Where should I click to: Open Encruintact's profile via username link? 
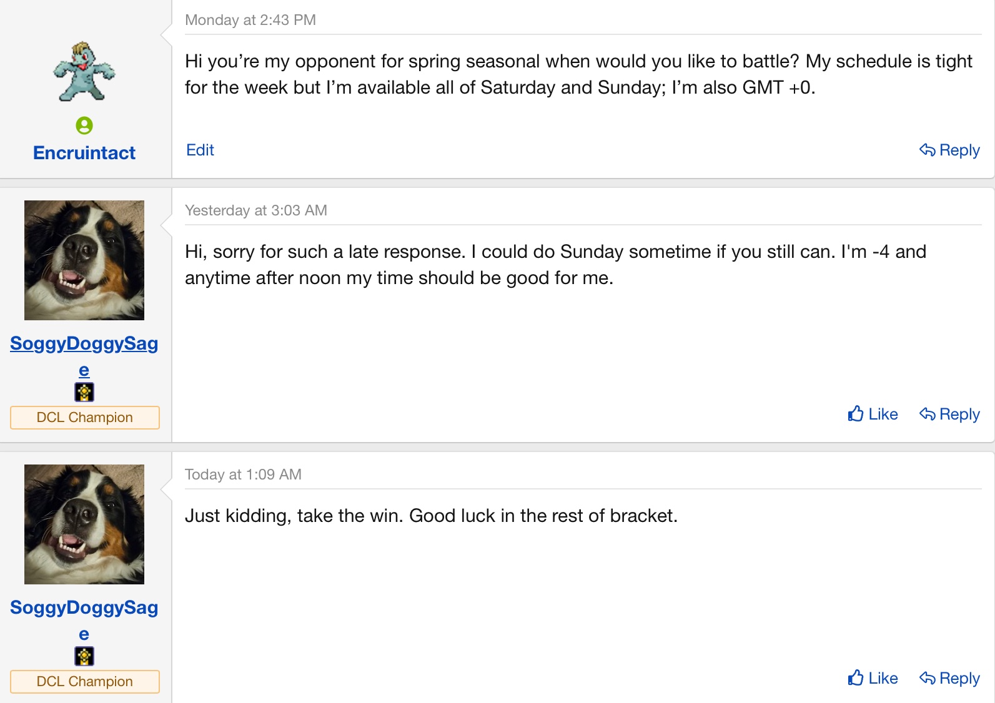pos(84,153)
